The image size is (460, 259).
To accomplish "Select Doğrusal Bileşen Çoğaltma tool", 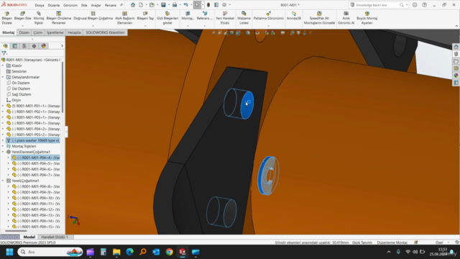I will click(93, 16).
